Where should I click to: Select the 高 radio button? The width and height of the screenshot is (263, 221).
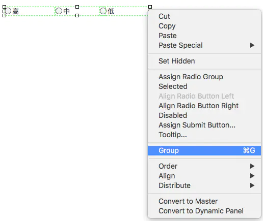click(8, 11)
